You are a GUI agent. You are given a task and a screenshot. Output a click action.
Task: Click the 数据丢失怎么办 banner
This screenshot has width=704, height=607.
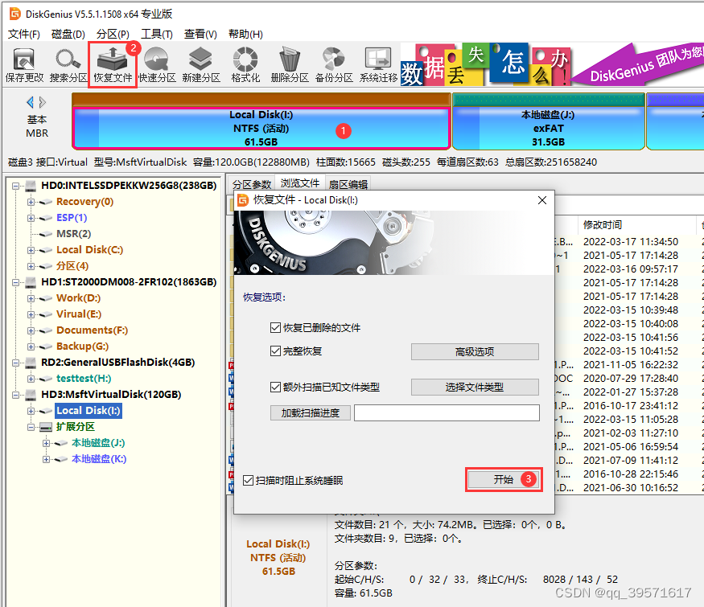tap(486, 65)
